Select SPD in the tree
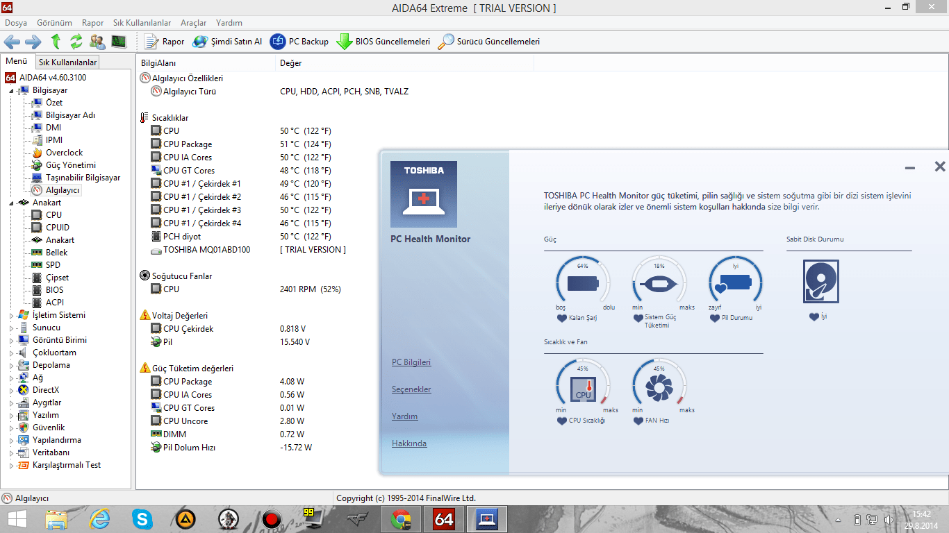This screenshot has width=949, height=533. 53,265
